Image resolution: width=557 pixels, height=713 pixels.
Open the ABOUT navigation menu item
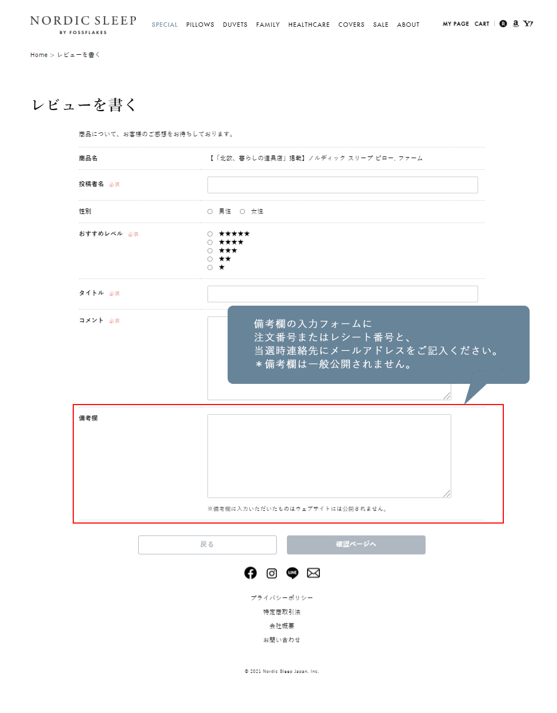point(408,25)
